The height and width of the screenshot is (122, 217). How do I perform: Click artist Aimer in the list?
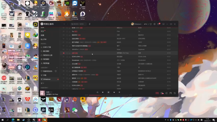119,50
